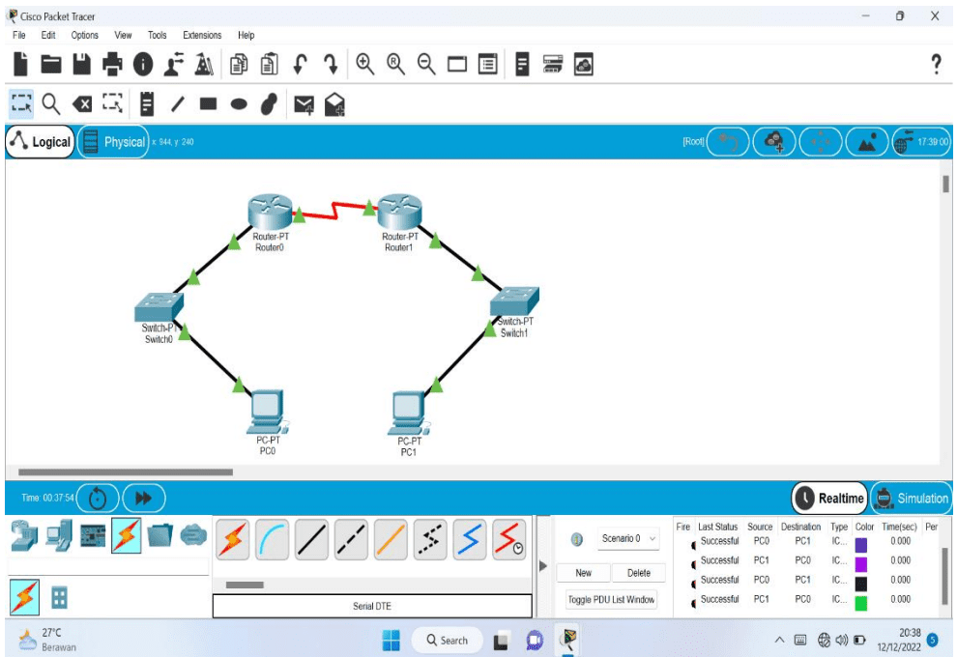Viewport: 957px width, 657px height.
Task: Redo the last action
Action: [x=331, y=64]
